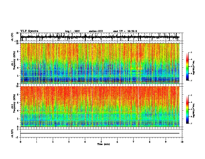The image size is (205, 159).
Task: Click the "start UT = 20:50:0" text
Action: click(x=125, y=31)
